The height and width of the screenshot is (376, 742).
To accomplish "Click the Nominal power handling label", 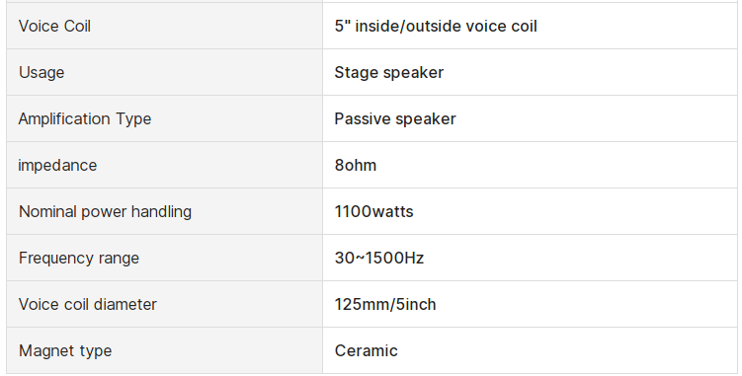I will (x=105, y=211).
